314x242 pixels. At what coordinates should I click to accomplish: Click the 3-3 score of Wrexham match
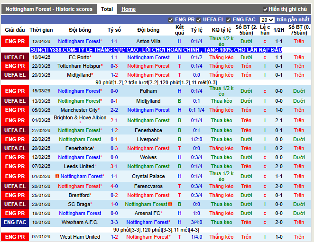point(114,222)
